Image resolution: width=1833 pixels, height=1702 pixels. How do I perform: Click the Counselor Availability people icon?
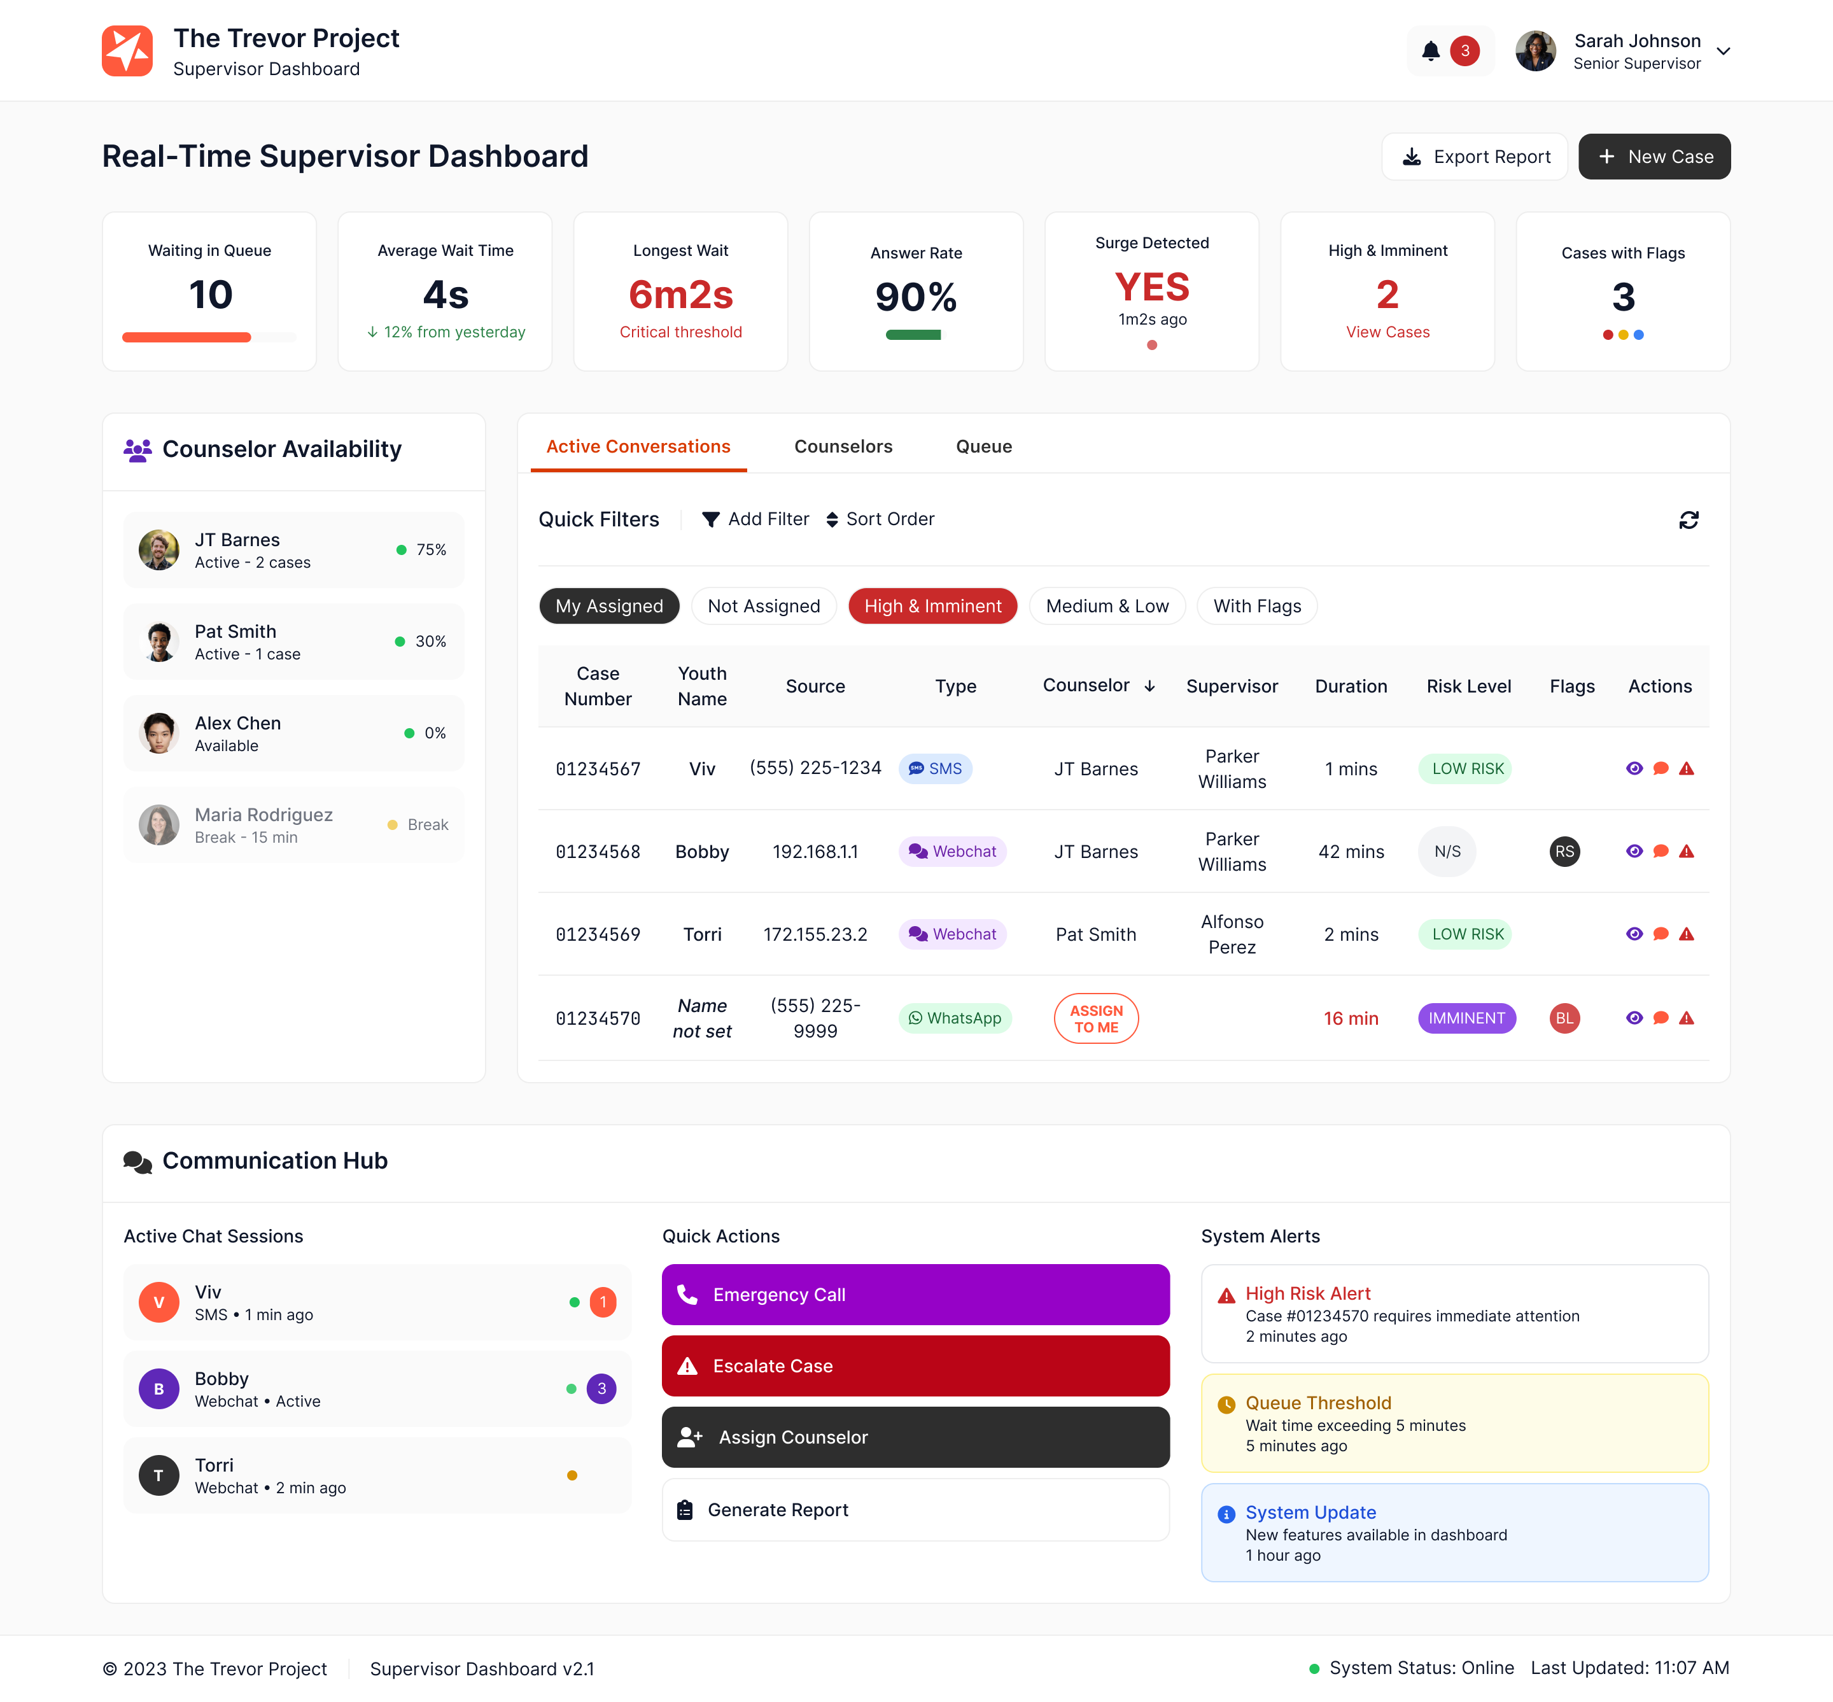[136, 449]
